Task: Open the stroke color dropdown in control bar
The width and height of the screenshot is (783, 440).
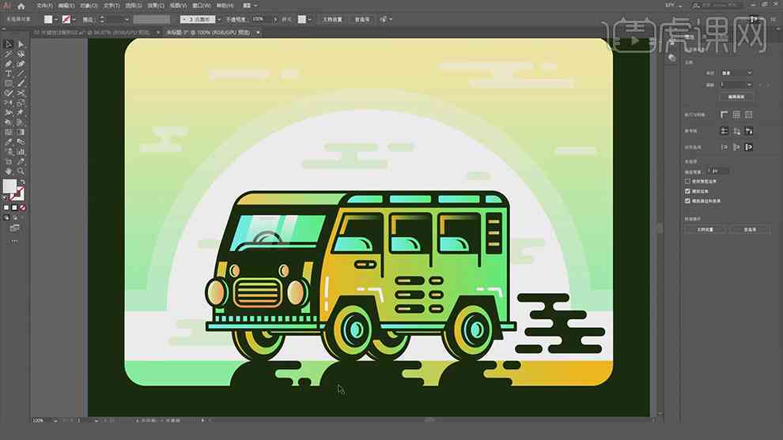Action: [74, 20]
